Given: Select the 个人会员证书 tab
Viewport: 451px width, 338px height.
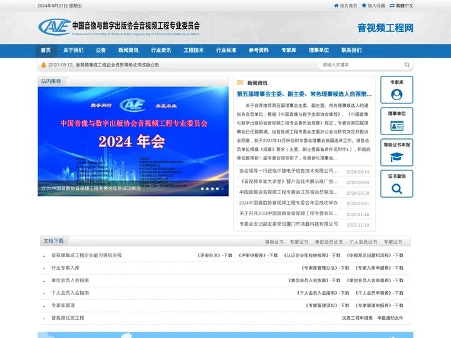Looking at the screenshot, I should 363,242.
